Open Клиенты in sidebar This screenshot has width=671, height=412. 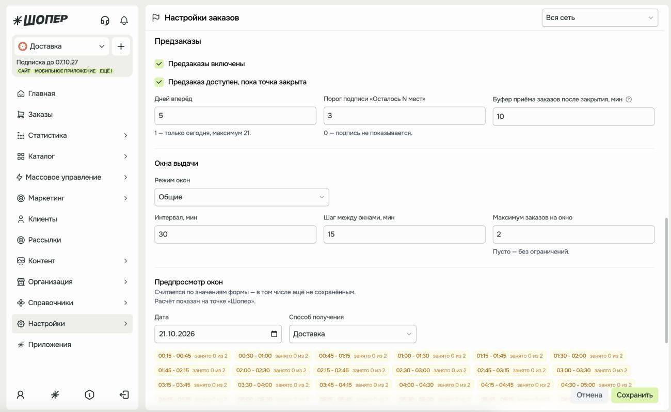(72, 219)
